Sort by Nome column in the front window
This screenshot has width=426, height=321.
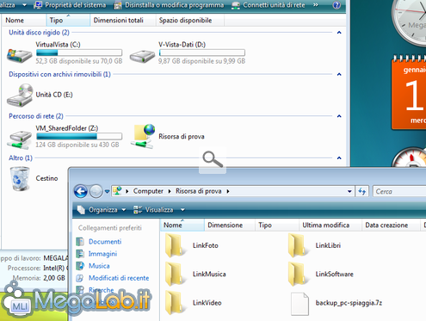(182, 225)
